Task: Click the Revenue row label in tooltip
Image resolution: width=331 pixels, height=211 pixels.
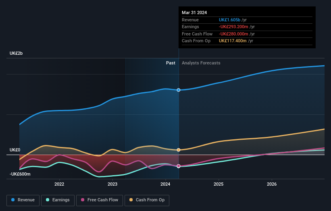Action: click(x=190, y=20)
